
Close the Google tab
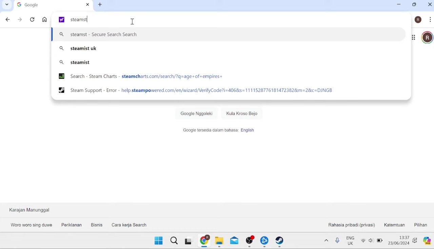tap(87, 5)
